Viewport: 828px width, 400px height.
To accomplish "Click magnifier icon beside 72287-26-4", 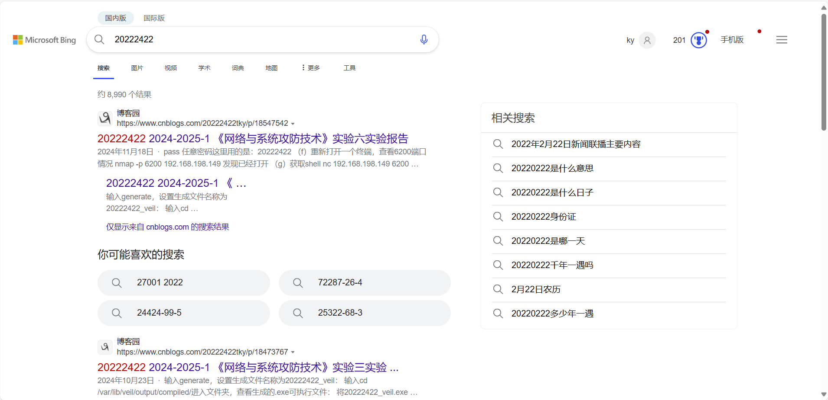I will pos(298,283).
